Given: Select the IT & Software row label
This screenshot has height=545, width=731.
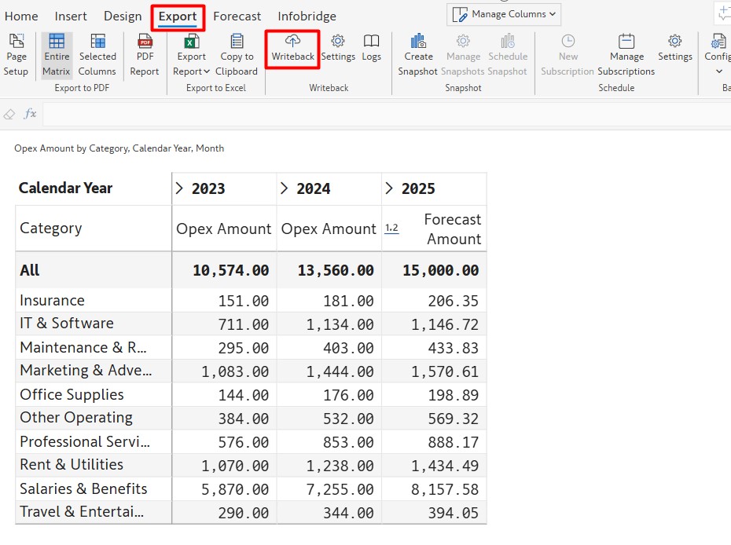Looking at the screenshot, I should (x=67, y=324).
